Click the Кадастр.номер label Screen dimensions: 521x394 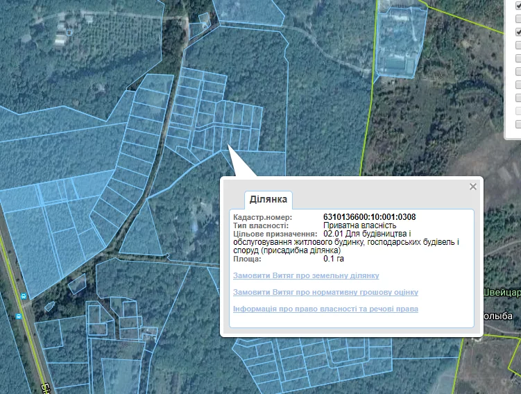coord(262,217)
